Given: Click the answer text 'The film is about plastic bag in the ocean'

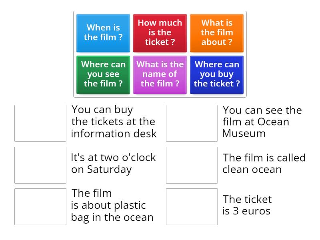Looking at the screenshot, I should (x=113, y=206).
